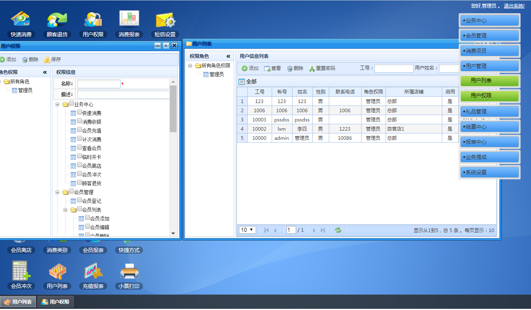
Task: Open the page size dropdown showing 10
Action: point(247,230)
